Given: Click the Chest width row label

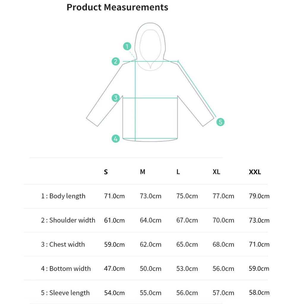Looking at the screenshot, I should click(x=63, y=245).
